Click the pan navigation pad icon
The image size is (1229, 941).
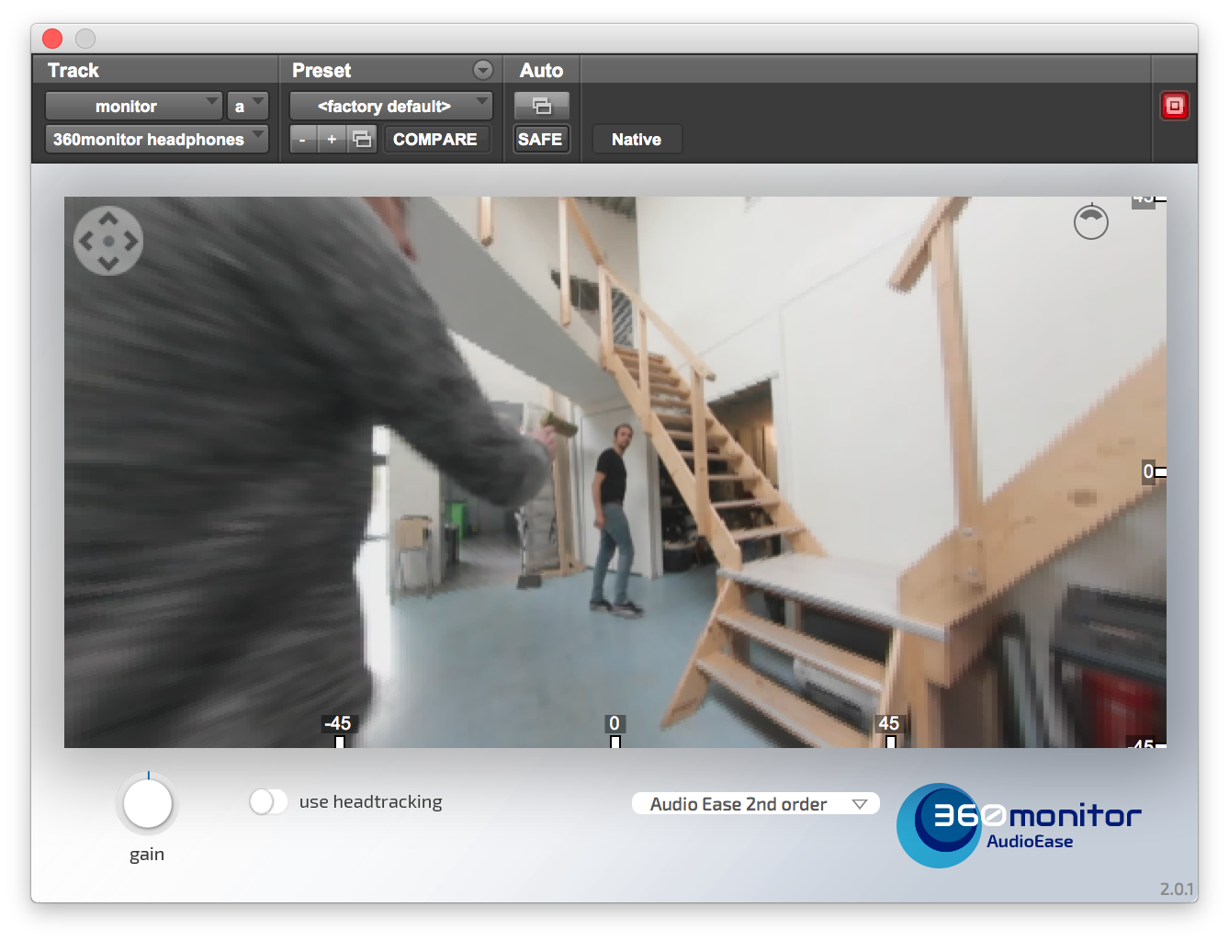[x=108, y=241]
